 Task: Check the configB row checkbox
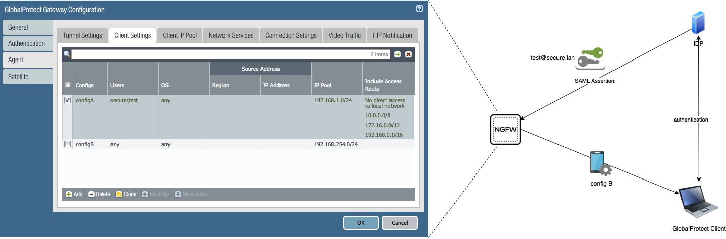coord(68,144)
